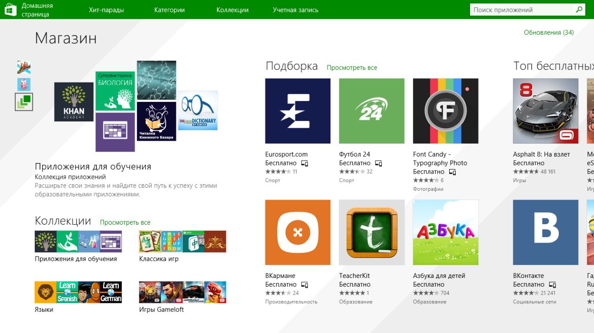Click the device icon beside Font Candy Бесплатно
Image resolution: width=594 pixels, height=333 pixels.
click(452, 172)
